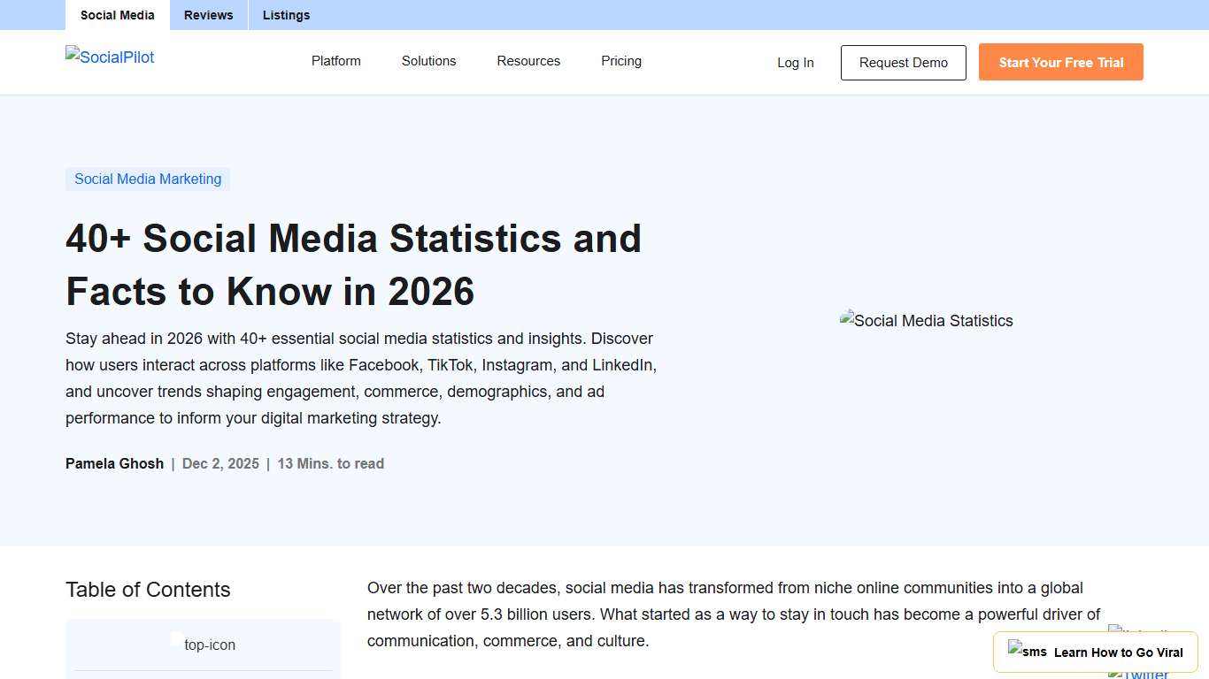Select the Listings tab

[x=286, y=15]
